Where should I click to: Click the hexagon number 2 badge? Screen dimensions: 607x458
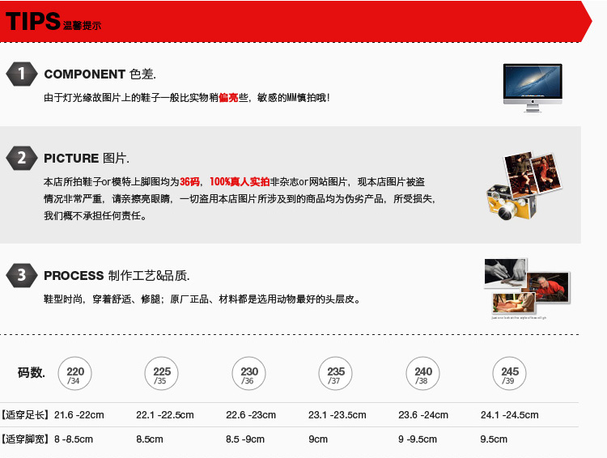tap(22, 158)
